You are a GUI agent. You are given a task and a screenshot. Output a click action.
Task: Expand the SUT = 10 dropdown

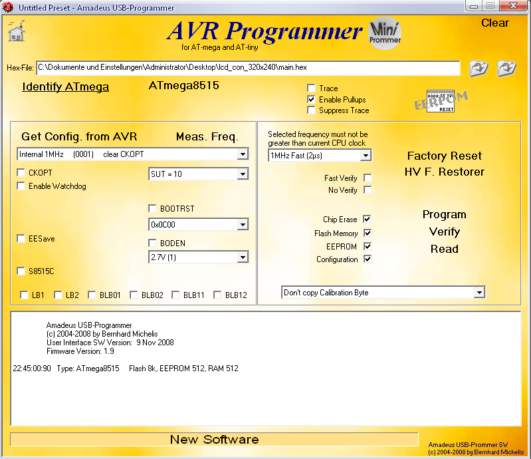click(x=243, y=174)
